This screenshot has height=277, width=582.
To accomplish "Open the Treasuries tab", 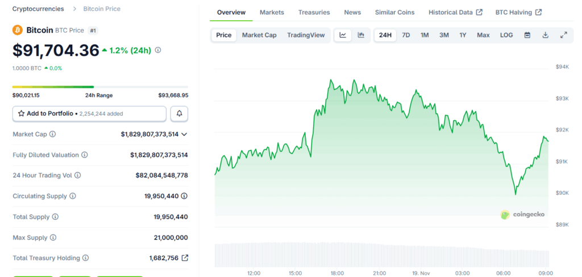I will coord(314,12).
